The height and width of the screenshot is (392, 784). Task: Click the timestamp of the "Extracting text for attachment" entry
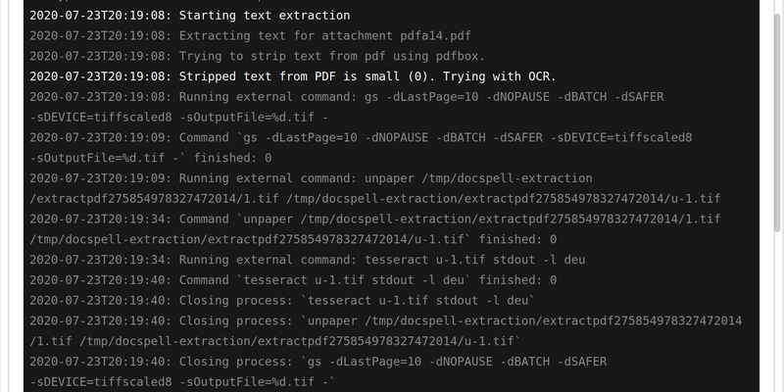(99, 35)
